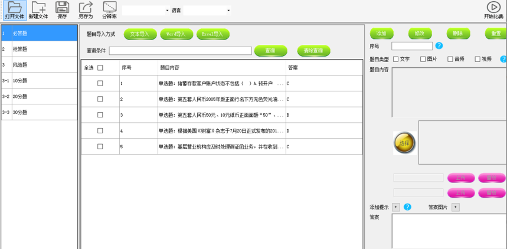Click the New File (新建文件) toolbar icon
The width and height of the screenshot is (507, 249).
click(38, 11)
